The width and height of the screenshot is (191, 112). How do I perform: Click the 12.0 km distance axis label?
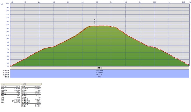pos(183,2)
